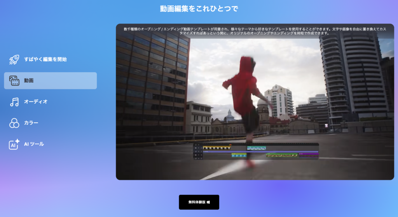Screen dimensions: 398x217
Task: Switch to the カラー tab
Action: point(50,123)
